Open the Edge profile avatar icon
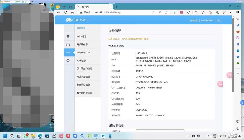This screenshot has height=140, width=244. point(58,7)
